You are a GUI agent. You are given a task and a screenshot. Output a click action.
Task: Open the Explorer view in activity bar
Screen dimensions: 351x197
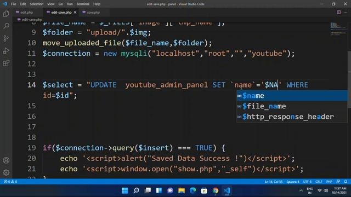click(6, 14)
